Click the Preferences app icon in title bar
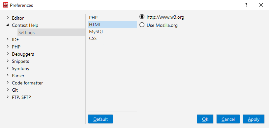This screenshot has height=128, width=269. pyautogui.click(x=6, y=5)
